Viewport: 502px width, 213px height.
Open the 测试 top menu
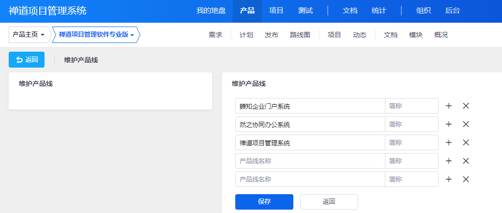pos(305,11)
